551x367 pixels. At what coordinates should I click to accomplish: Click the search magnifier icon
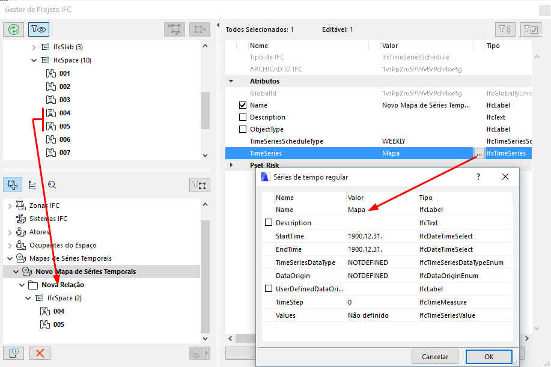coord(52,185)
